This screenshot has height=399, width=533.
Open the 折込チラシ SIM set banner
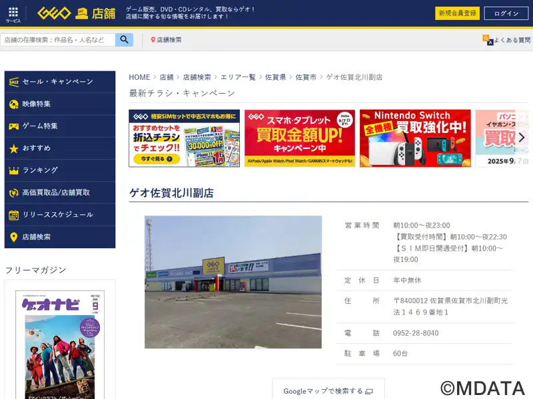(185, 138)
